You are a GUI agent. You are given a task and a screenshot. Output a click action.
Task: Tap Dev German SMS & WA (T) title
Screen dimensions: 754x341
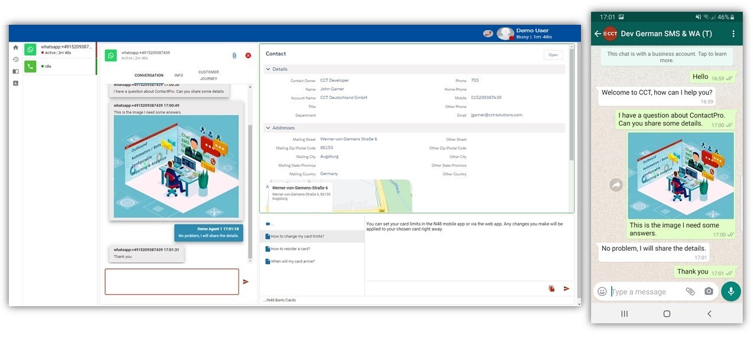(667, 34)
